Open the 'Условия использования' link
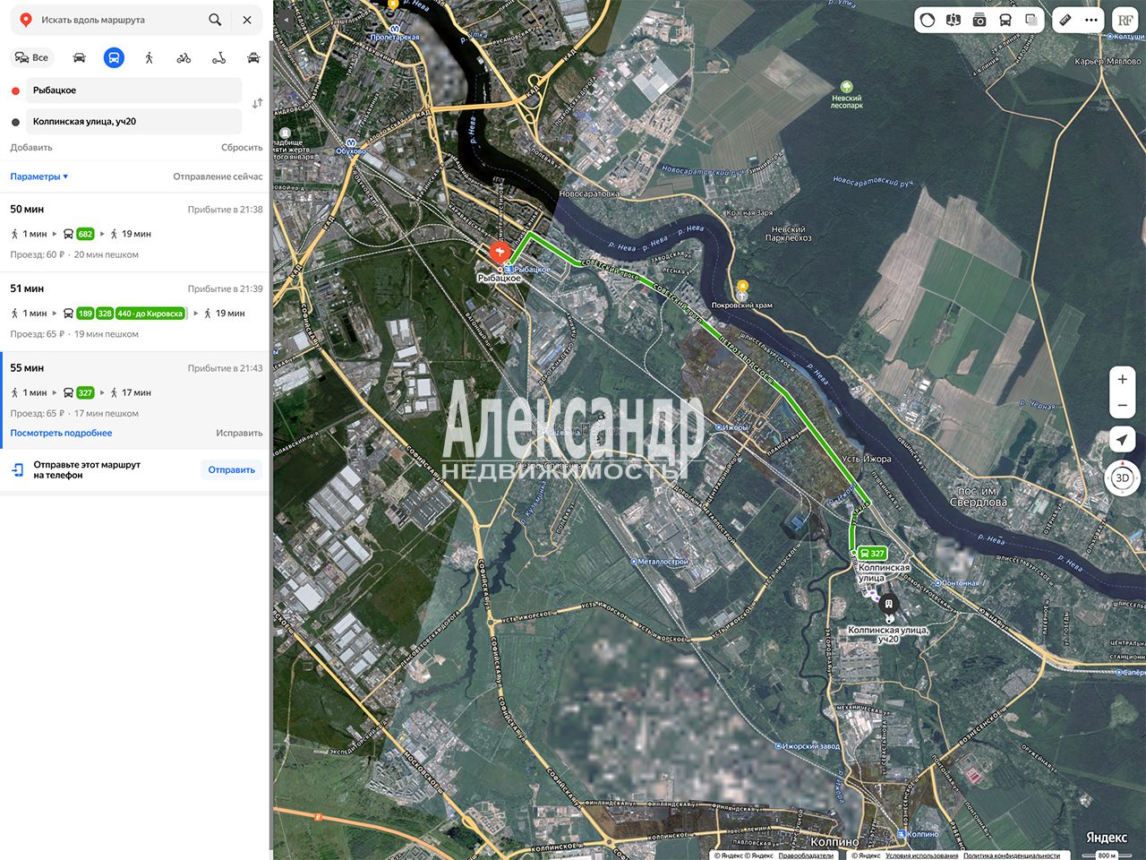 tap(921, 856)
